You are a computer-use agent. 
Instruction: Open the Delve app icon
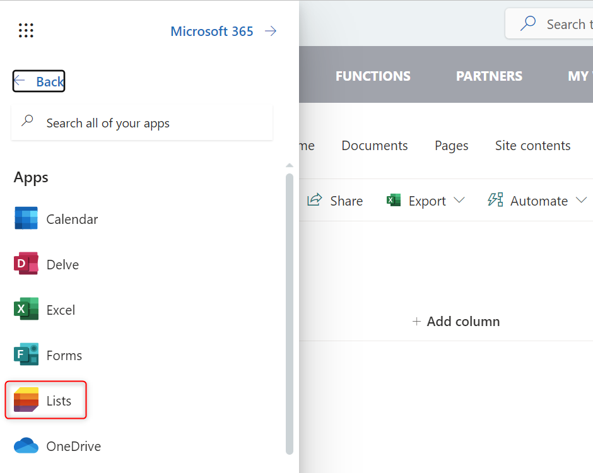point(26,264)
